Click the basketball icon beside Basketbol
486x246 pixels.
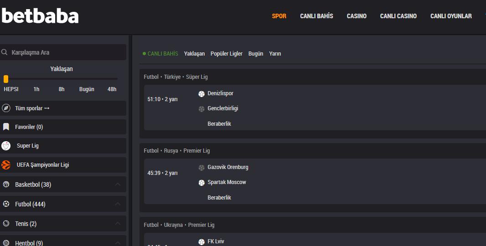pos(6,184)
